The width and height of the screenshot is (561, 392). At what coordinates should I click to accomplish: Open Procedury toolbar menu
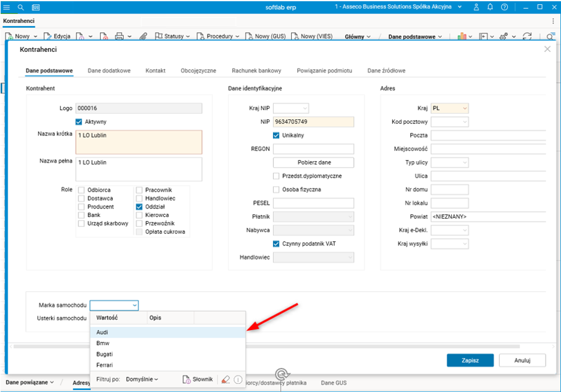click(217, 36)
